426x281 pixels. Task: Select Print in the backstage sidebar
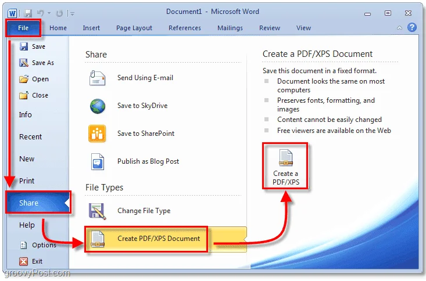click(x=27, y=181)
